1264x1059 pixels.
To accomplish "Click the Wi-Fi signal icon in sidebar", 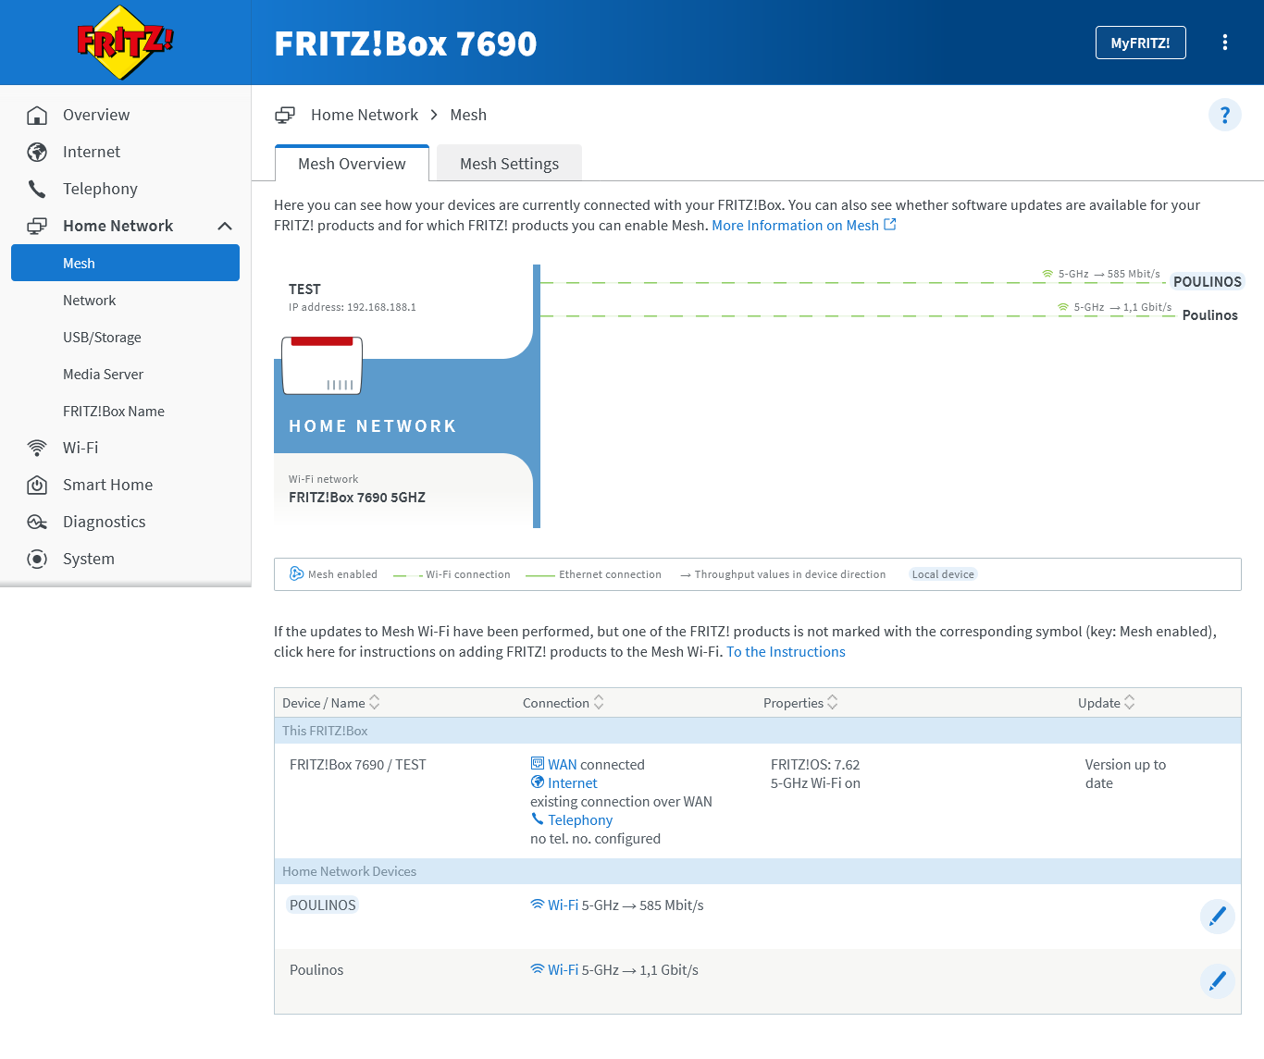I will point(37,448).
